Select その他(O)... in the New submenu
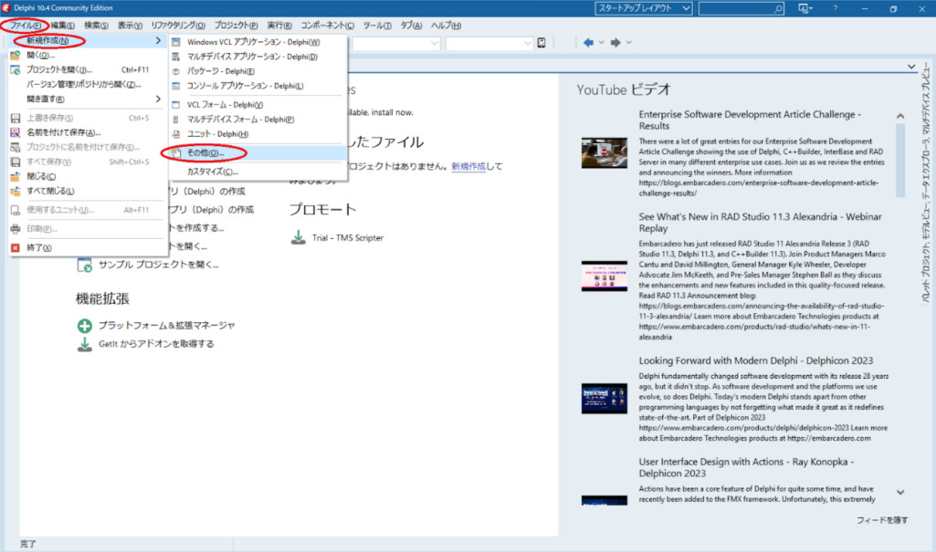This screenshot has width=936, height=552. [x=258, y=153]
